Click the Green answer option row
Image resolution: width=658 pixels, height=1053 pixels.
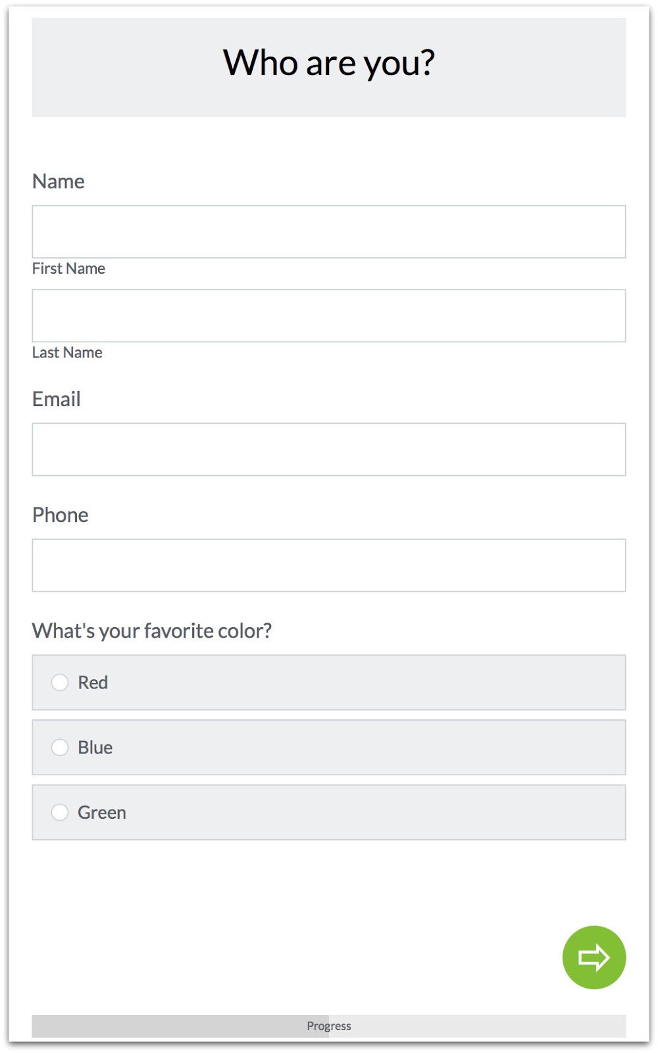329,812
